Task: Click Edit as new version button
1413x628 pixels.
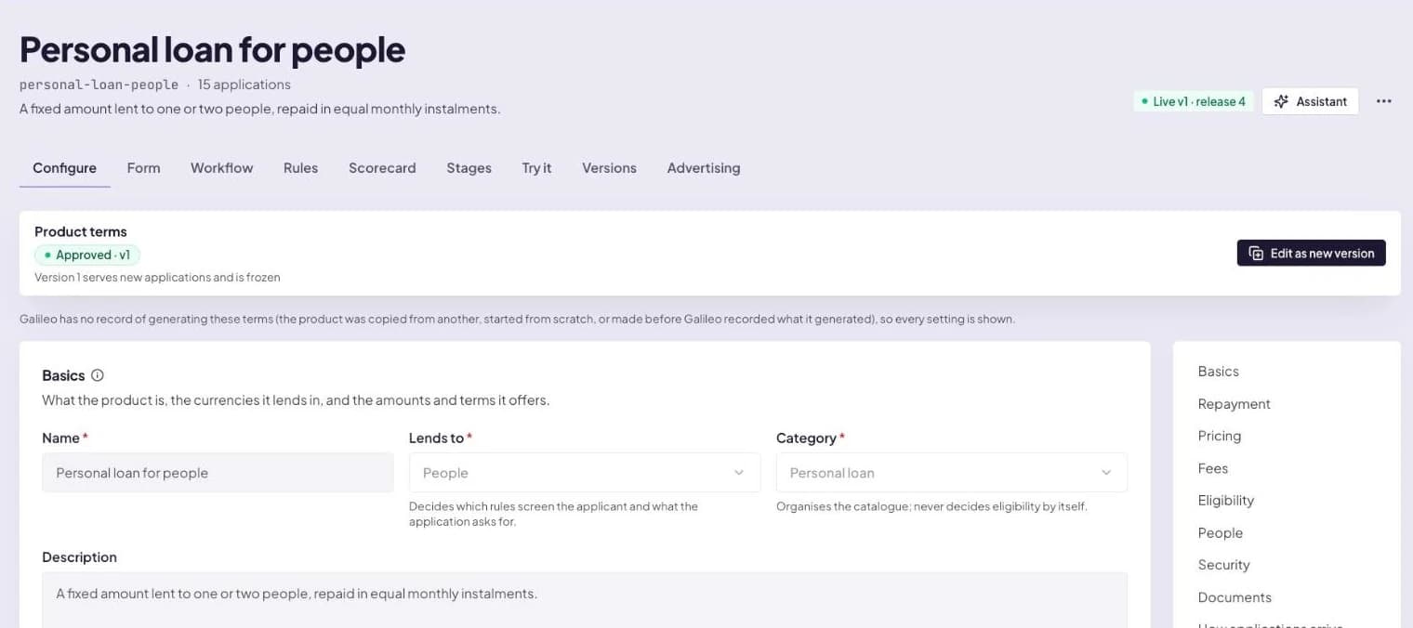Action: coord(1311,253)
